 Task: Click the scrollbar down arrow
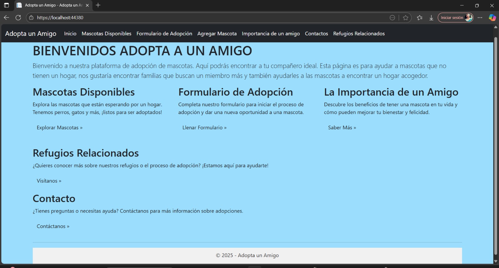point(496,261)
